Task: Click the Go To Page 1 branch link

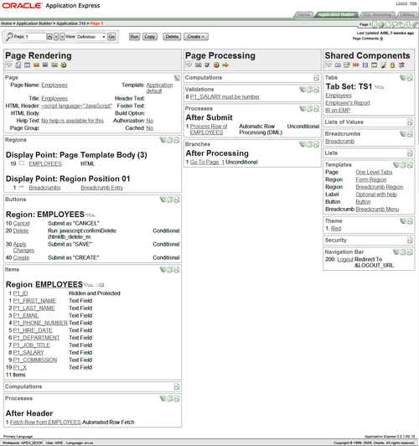Action: click(x=207, y=163)
